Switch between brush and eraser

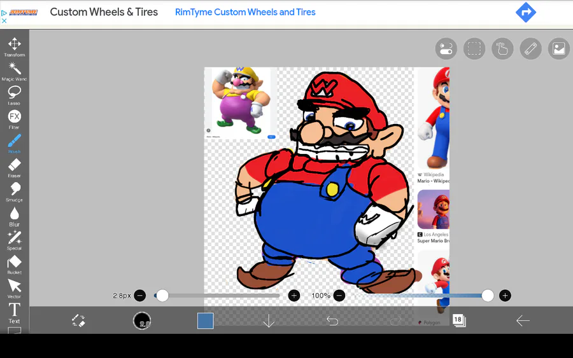click(78, 320)
